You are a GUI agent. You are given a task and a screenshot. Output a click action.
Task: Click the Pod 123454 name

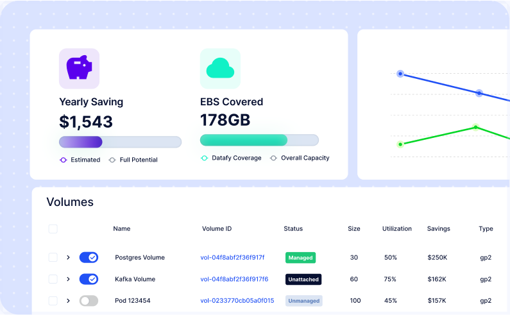coord(133,301)
